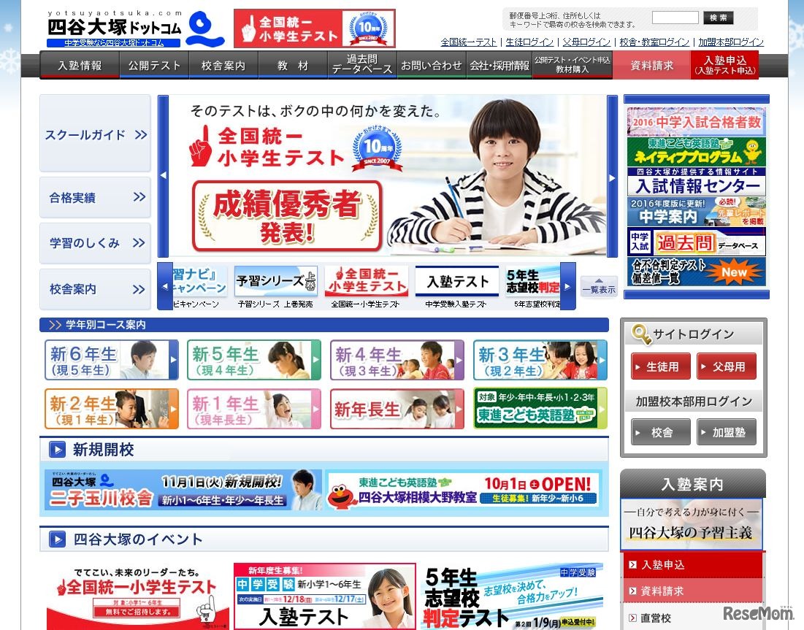Open the 新3年生 course card
This screenshot has width=804, height=630.
[540, 360]
